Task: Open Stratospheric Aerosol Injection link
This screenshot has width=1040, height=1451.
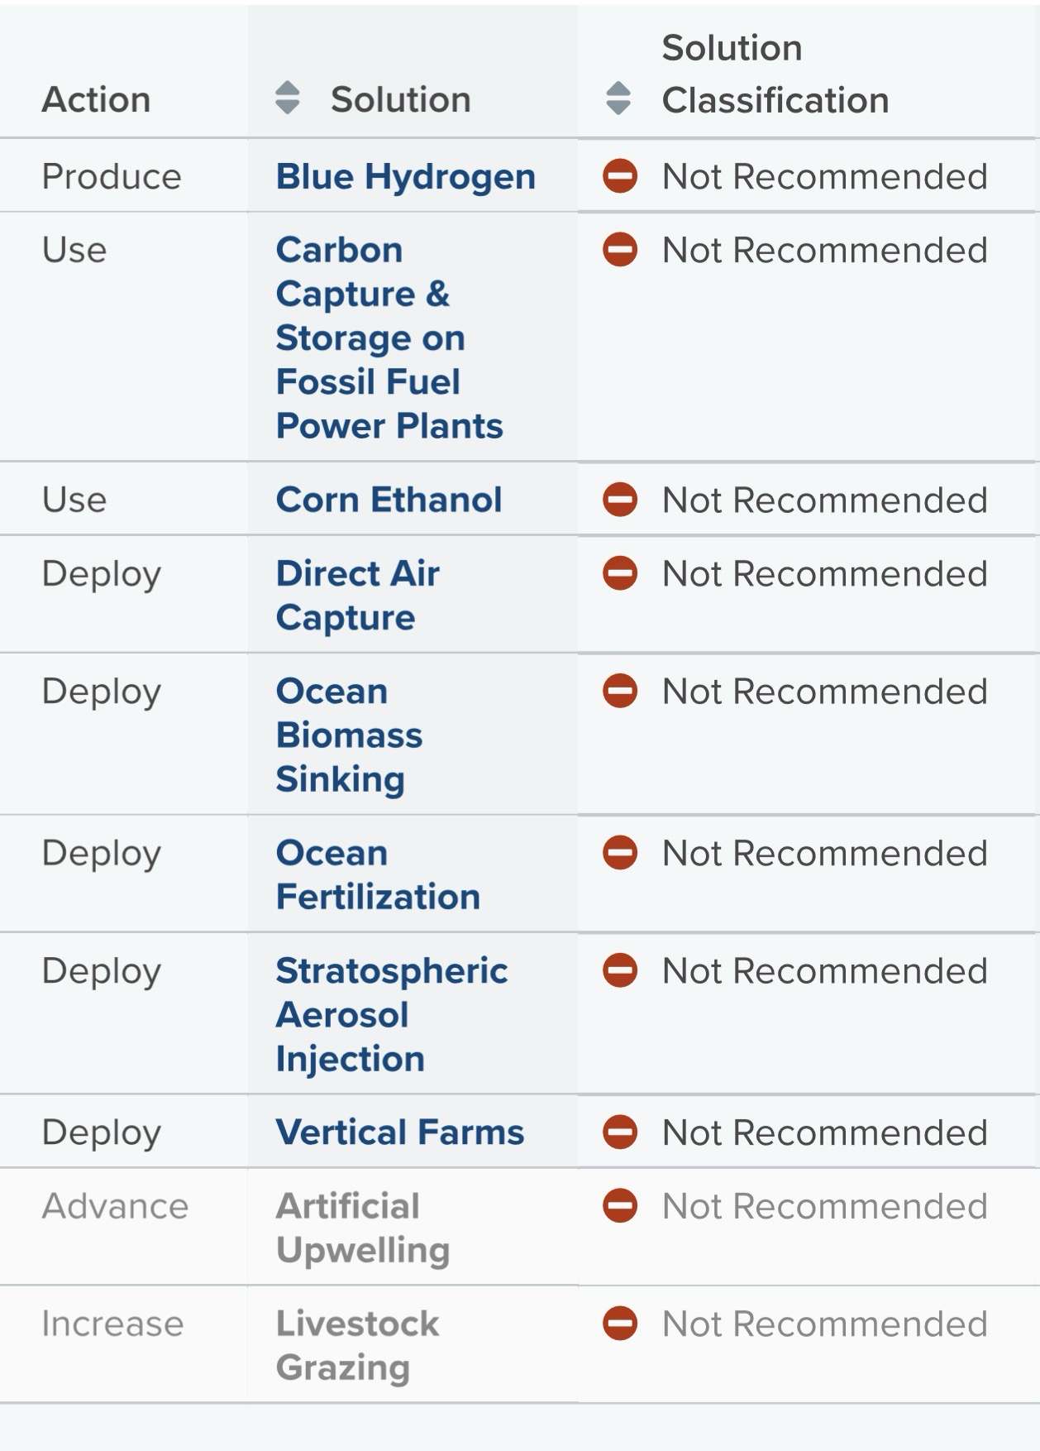Action: tap(391, 1014)
